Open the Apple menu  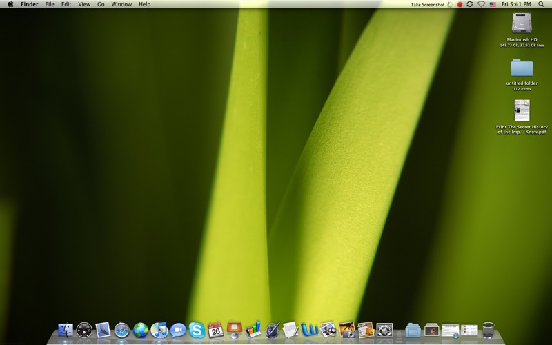click(x=10, y=4)
